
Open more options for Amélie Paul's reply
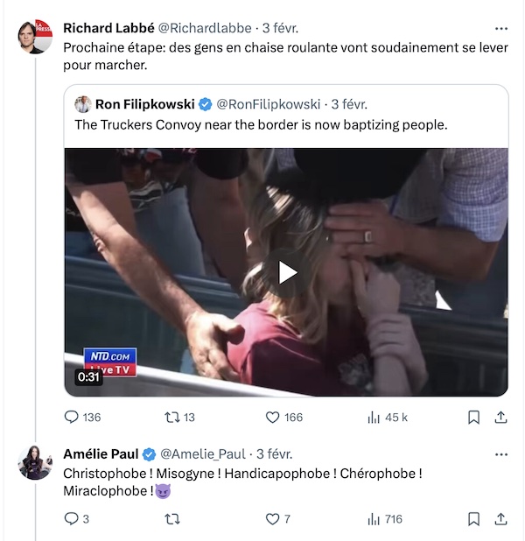click(500, 454)
